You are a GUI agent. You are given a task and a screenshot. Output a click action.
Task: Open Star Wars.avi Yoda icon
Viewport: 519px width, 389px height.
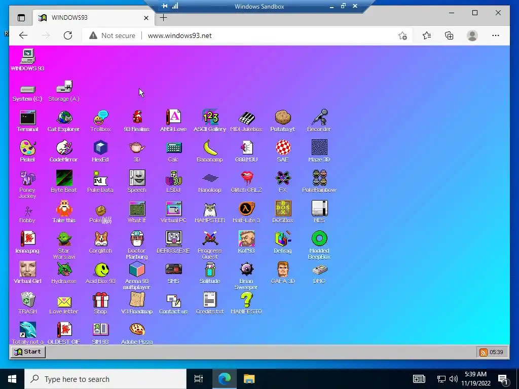(64, 246)
